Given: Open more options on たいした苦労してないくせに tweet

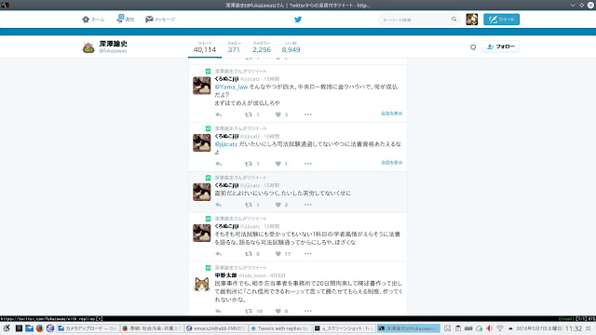Looking at the screenshot, I should click(308, 205).
